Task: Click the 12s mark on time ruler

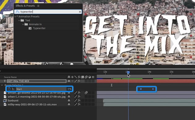Action: tap(105, 72)
